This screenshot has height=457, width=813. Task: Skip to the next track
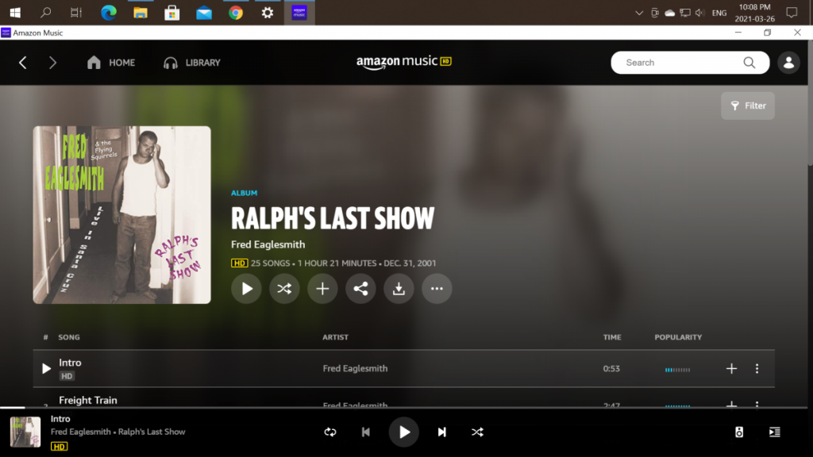(x=441, y=432)
